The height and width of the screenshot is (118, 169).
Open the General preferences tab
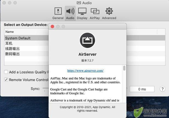(x=58, y=14)
